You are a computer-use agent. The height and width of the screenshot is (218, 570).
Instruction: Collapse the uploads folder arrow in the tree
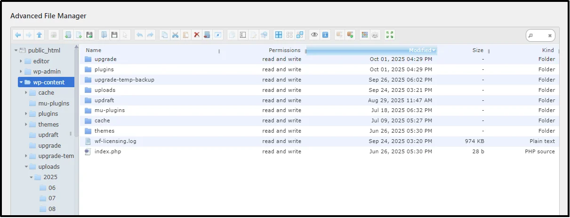(26, 167)
